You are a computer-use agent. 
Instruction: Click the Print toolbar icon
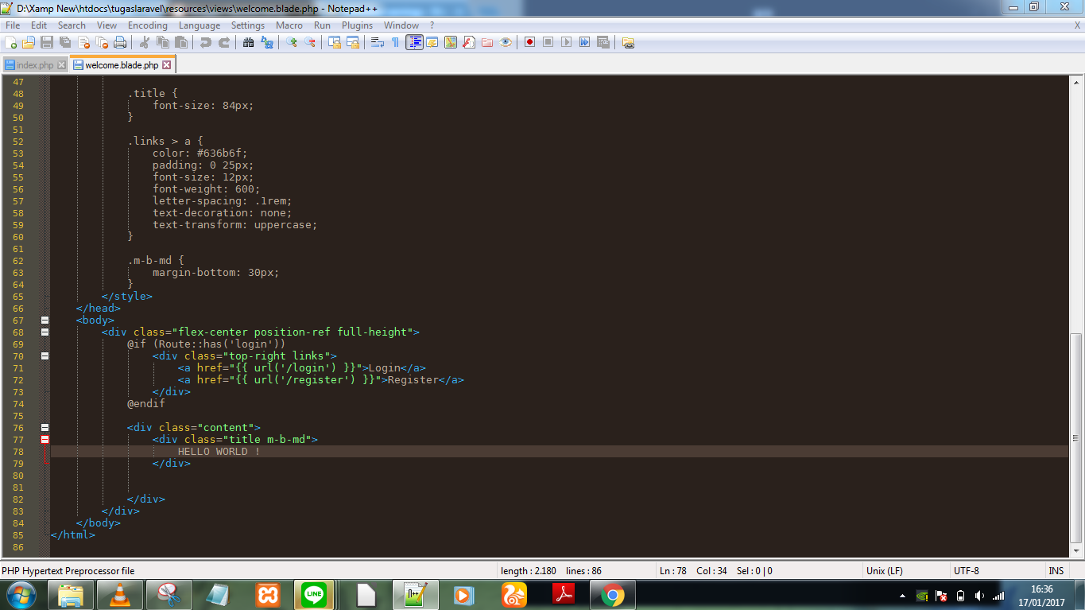(x=120, y=42)
